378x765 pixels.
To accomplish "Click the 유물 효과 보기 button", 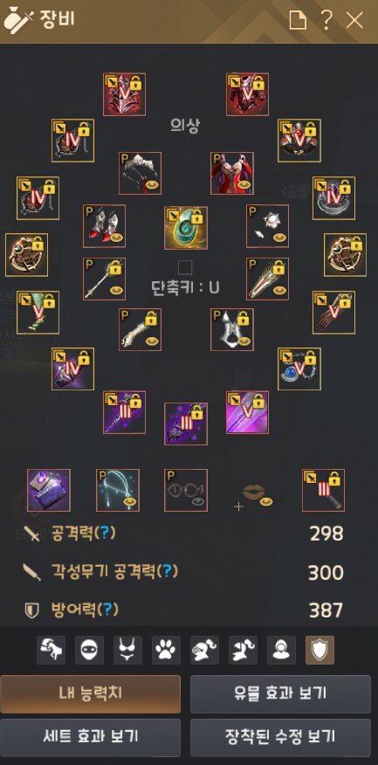I will 280,693.
